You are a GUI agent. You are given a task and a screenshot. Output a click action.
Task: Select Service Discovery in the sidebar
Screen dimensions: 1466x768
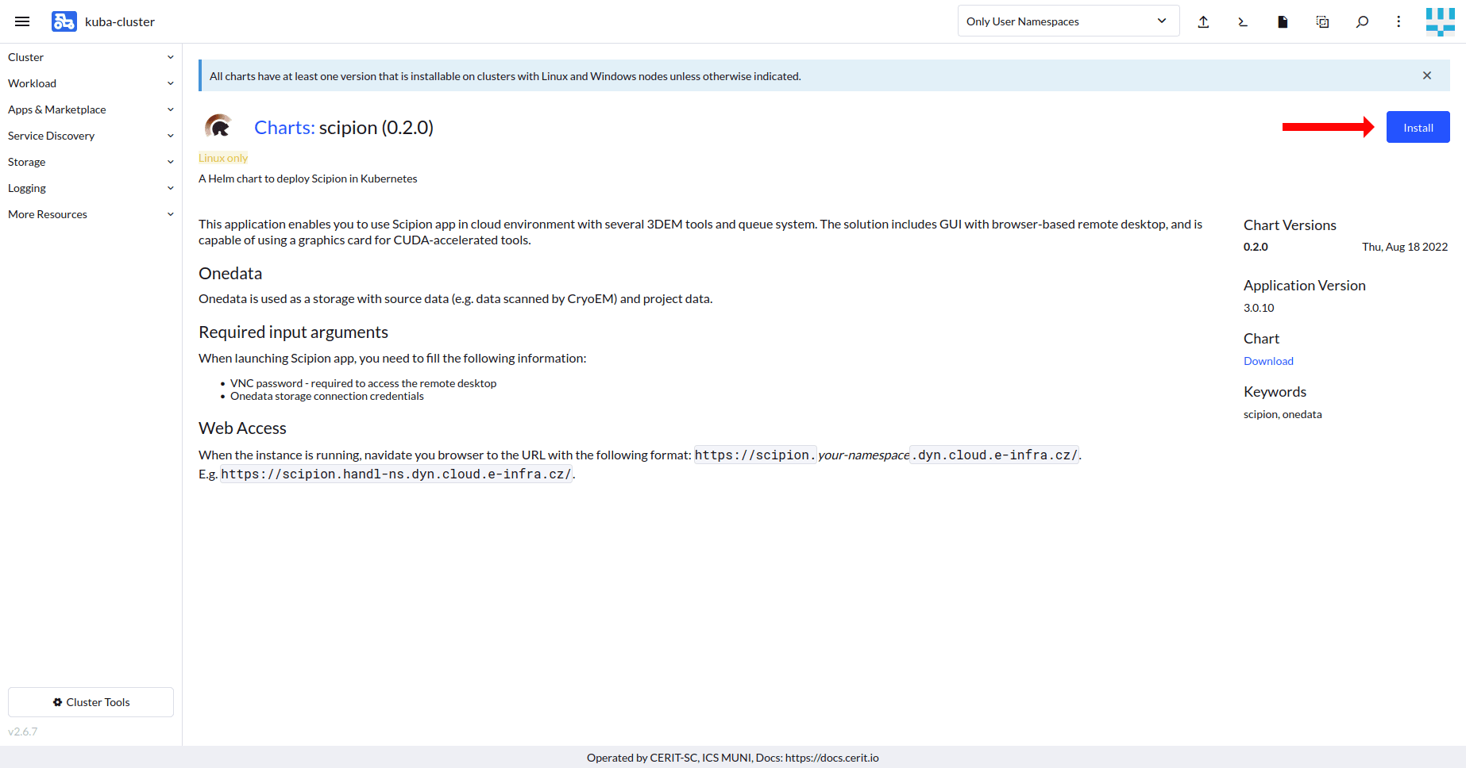coord(51,136)
